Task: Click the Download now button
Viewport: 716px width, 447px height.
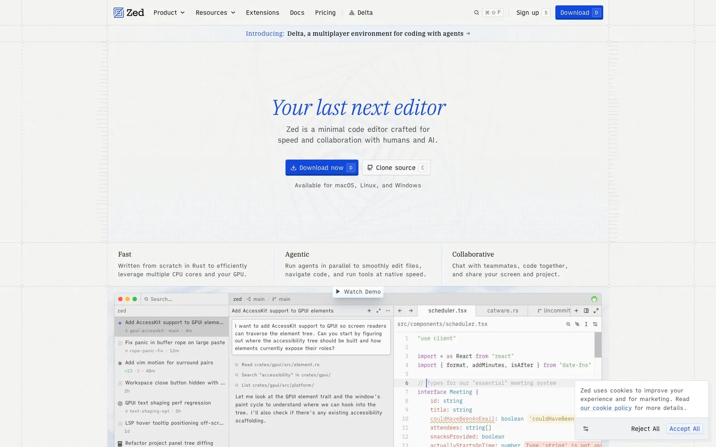Action: click(x=322, y=168)
